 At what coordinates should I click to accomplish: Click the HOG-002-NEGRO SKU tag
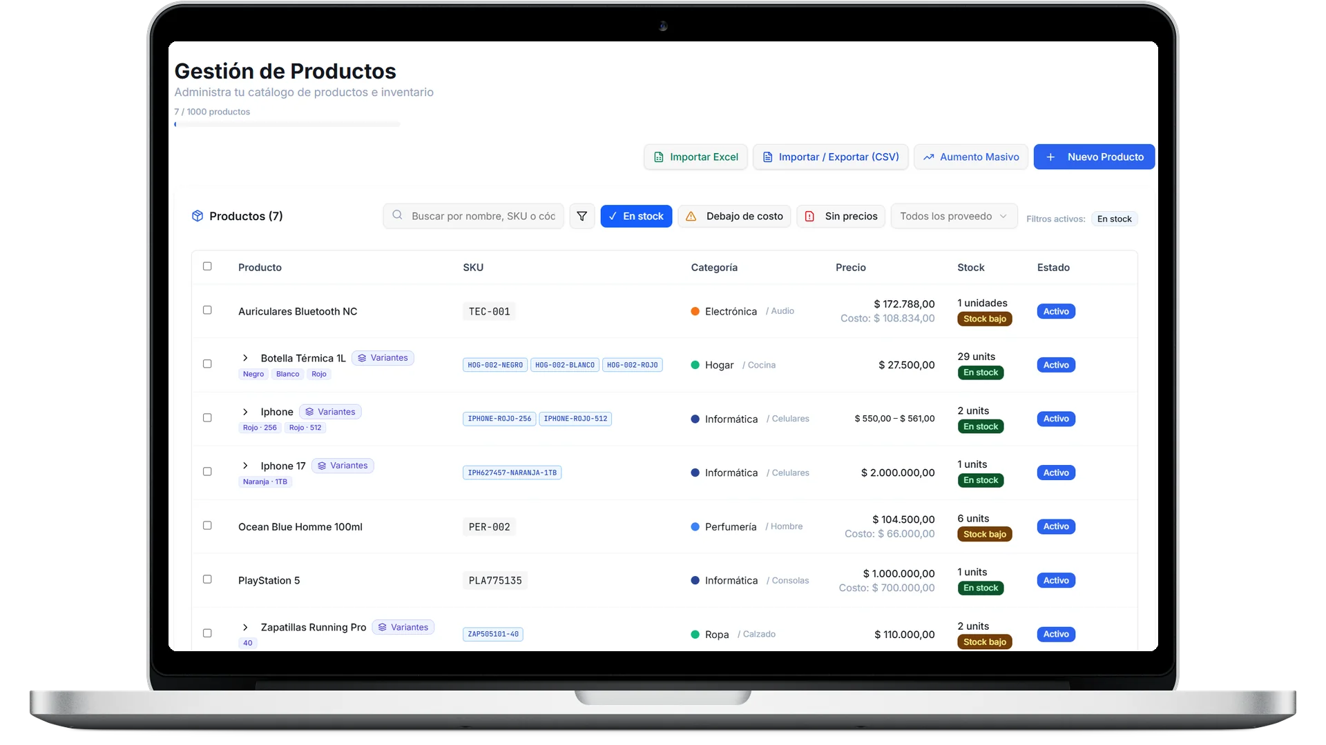pyautogui.click(x=495, y=365)
